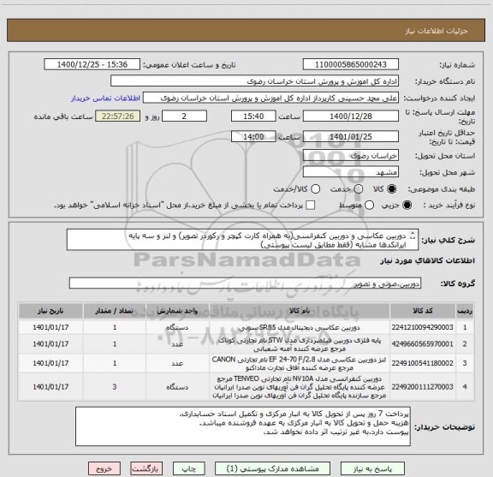Image resolution: width=493 pixels, height=477 pixels.
Task: Click the request creator name field
Action: tap(270, 98)
